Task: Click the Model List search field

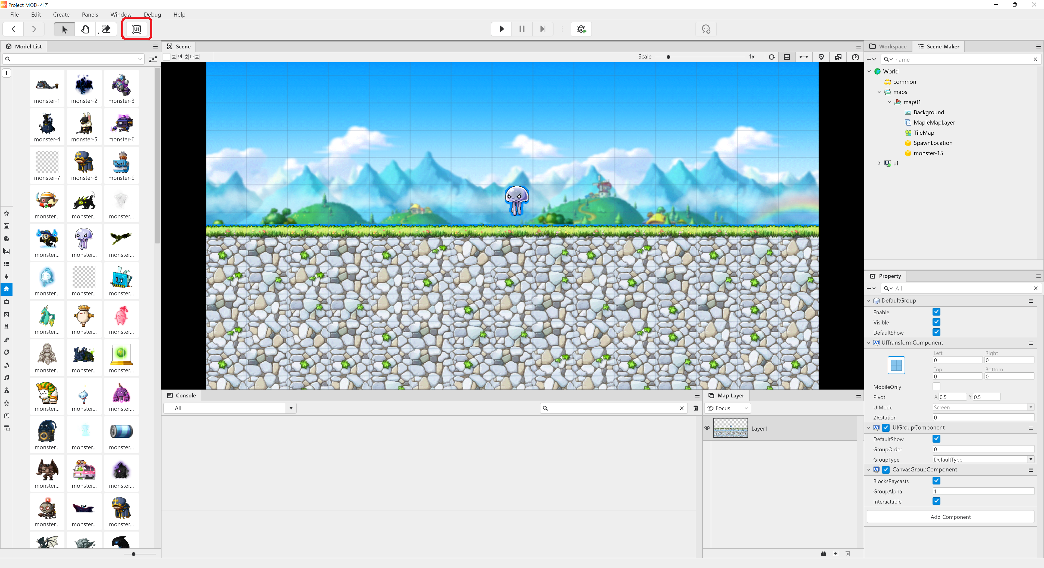Action: click(x=73, y=59)
